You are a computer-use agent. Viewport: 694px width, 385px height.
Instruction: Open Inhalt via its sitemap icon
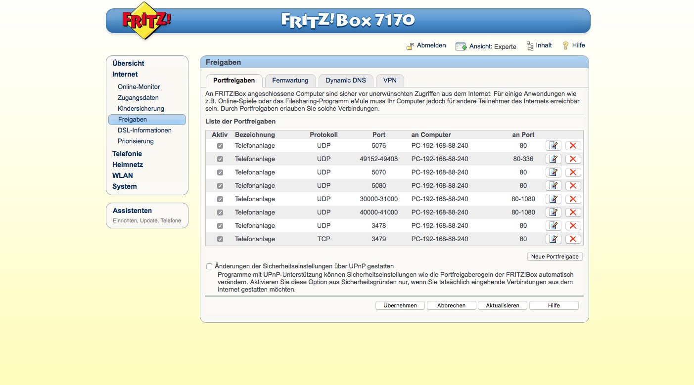[x=530, y=46]
